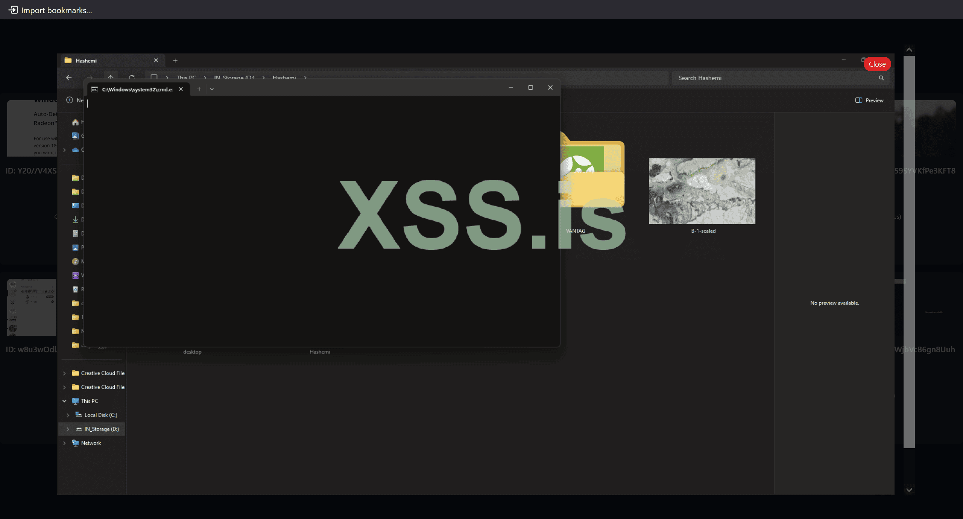Click Import bookmarks link
This screenshot has height=519, width=963.
tap(56, 10)
